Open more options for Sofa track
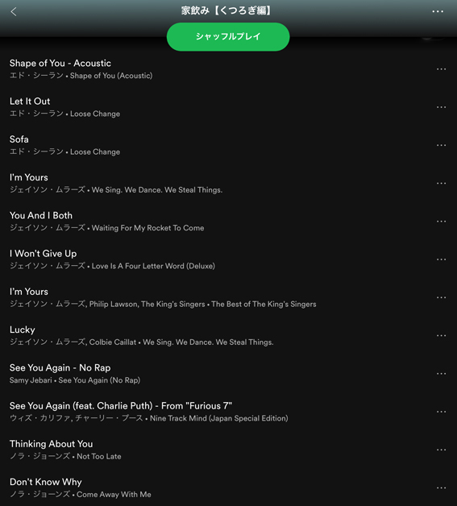 coord(441,145)
